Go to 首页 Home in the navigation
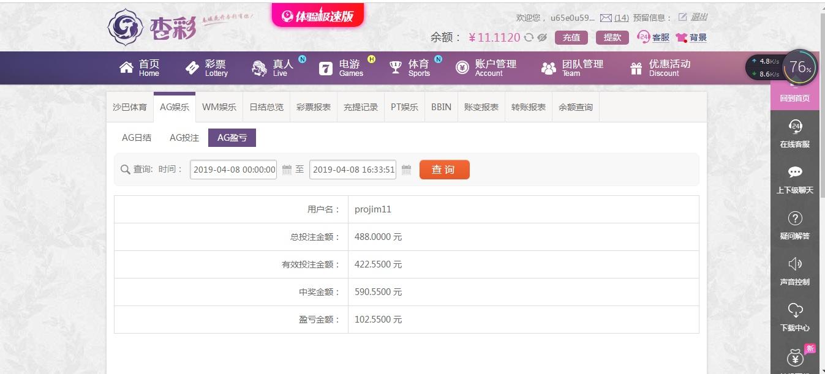The image size is (825, 374). point(149,67)
